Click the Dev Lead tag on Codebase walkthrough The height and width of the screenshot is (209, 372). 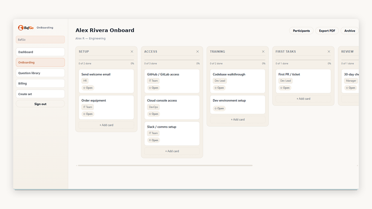tap(219, 81)
